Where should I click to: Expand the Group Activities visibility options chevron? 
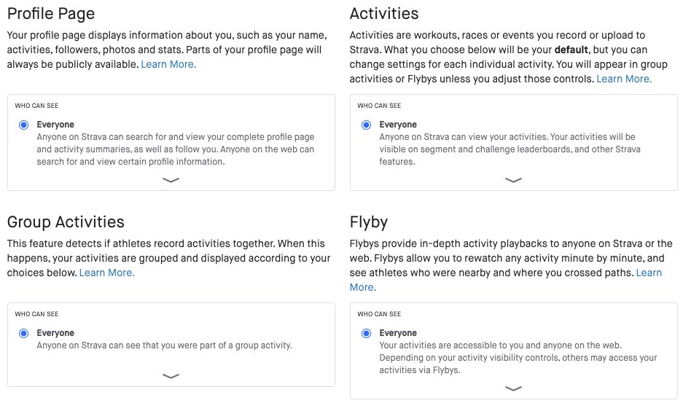pyautogui.click(x=171, y=376)
